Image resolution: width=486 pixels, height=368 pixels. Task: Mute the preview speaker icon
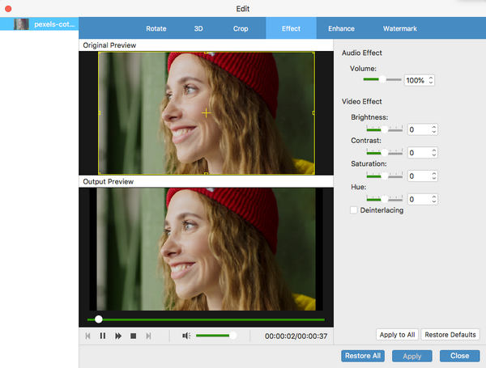186,336
